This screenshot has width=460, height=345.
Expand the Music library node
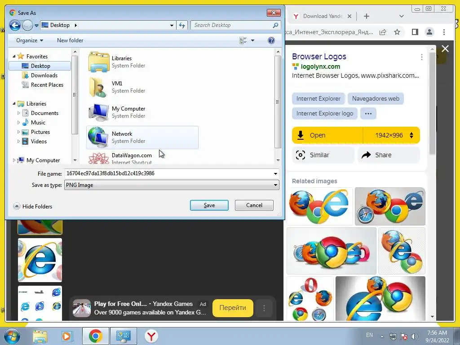[18, 122]
